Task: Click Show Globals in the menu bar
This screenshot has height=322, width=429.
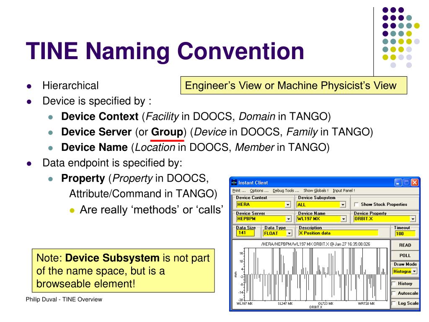Action: tap(316, 191)
